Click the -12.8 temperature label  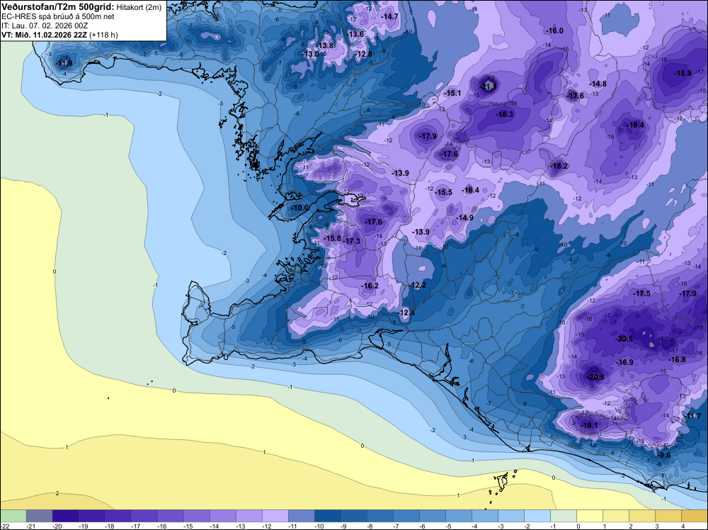tap(364, 55)
